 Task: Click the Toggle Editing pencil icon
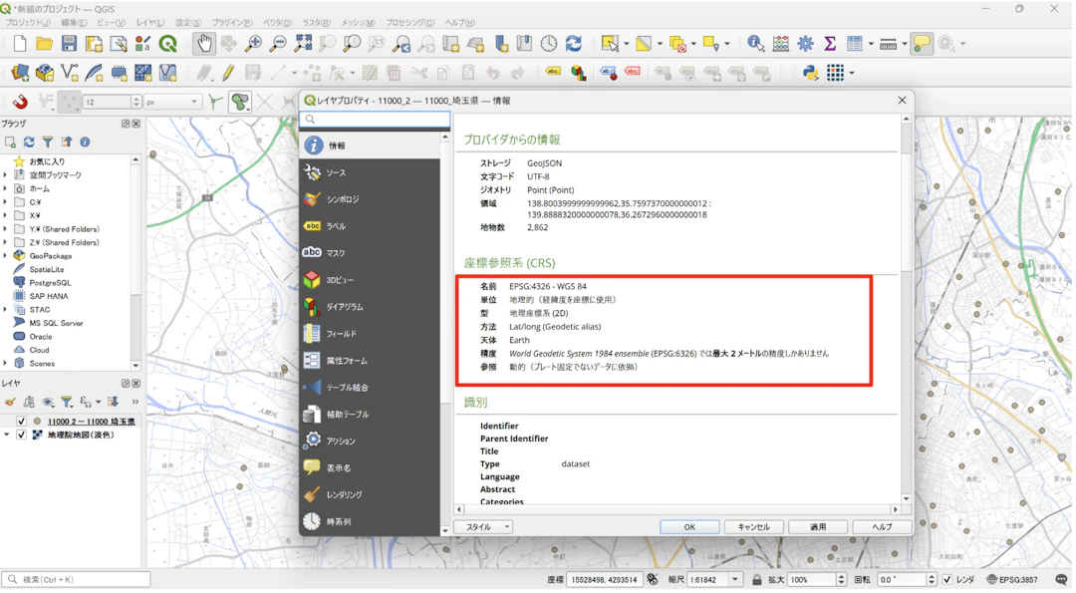(228, 73)
